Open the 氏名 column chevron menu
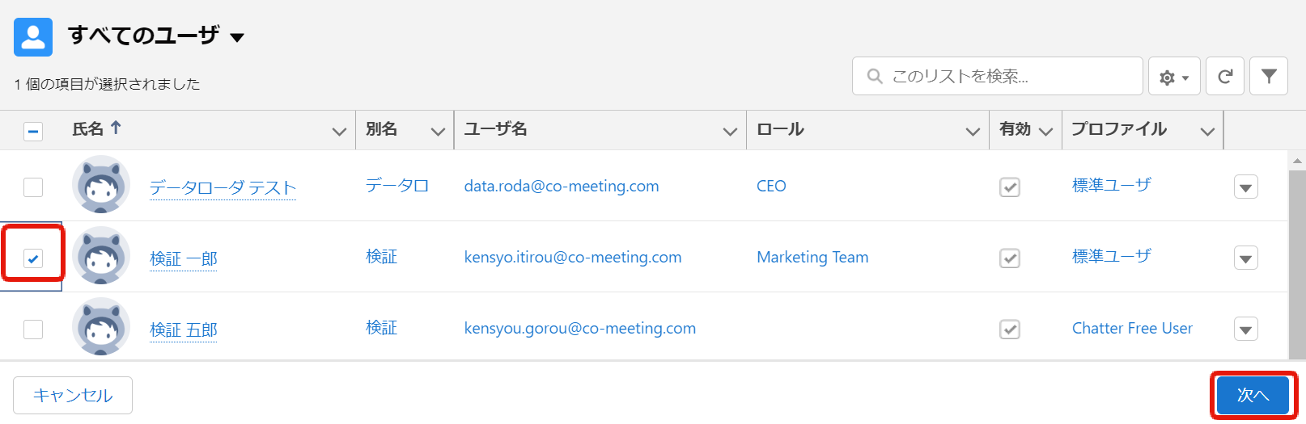Viewport: 1306px width, 424px height. [339, 132]
